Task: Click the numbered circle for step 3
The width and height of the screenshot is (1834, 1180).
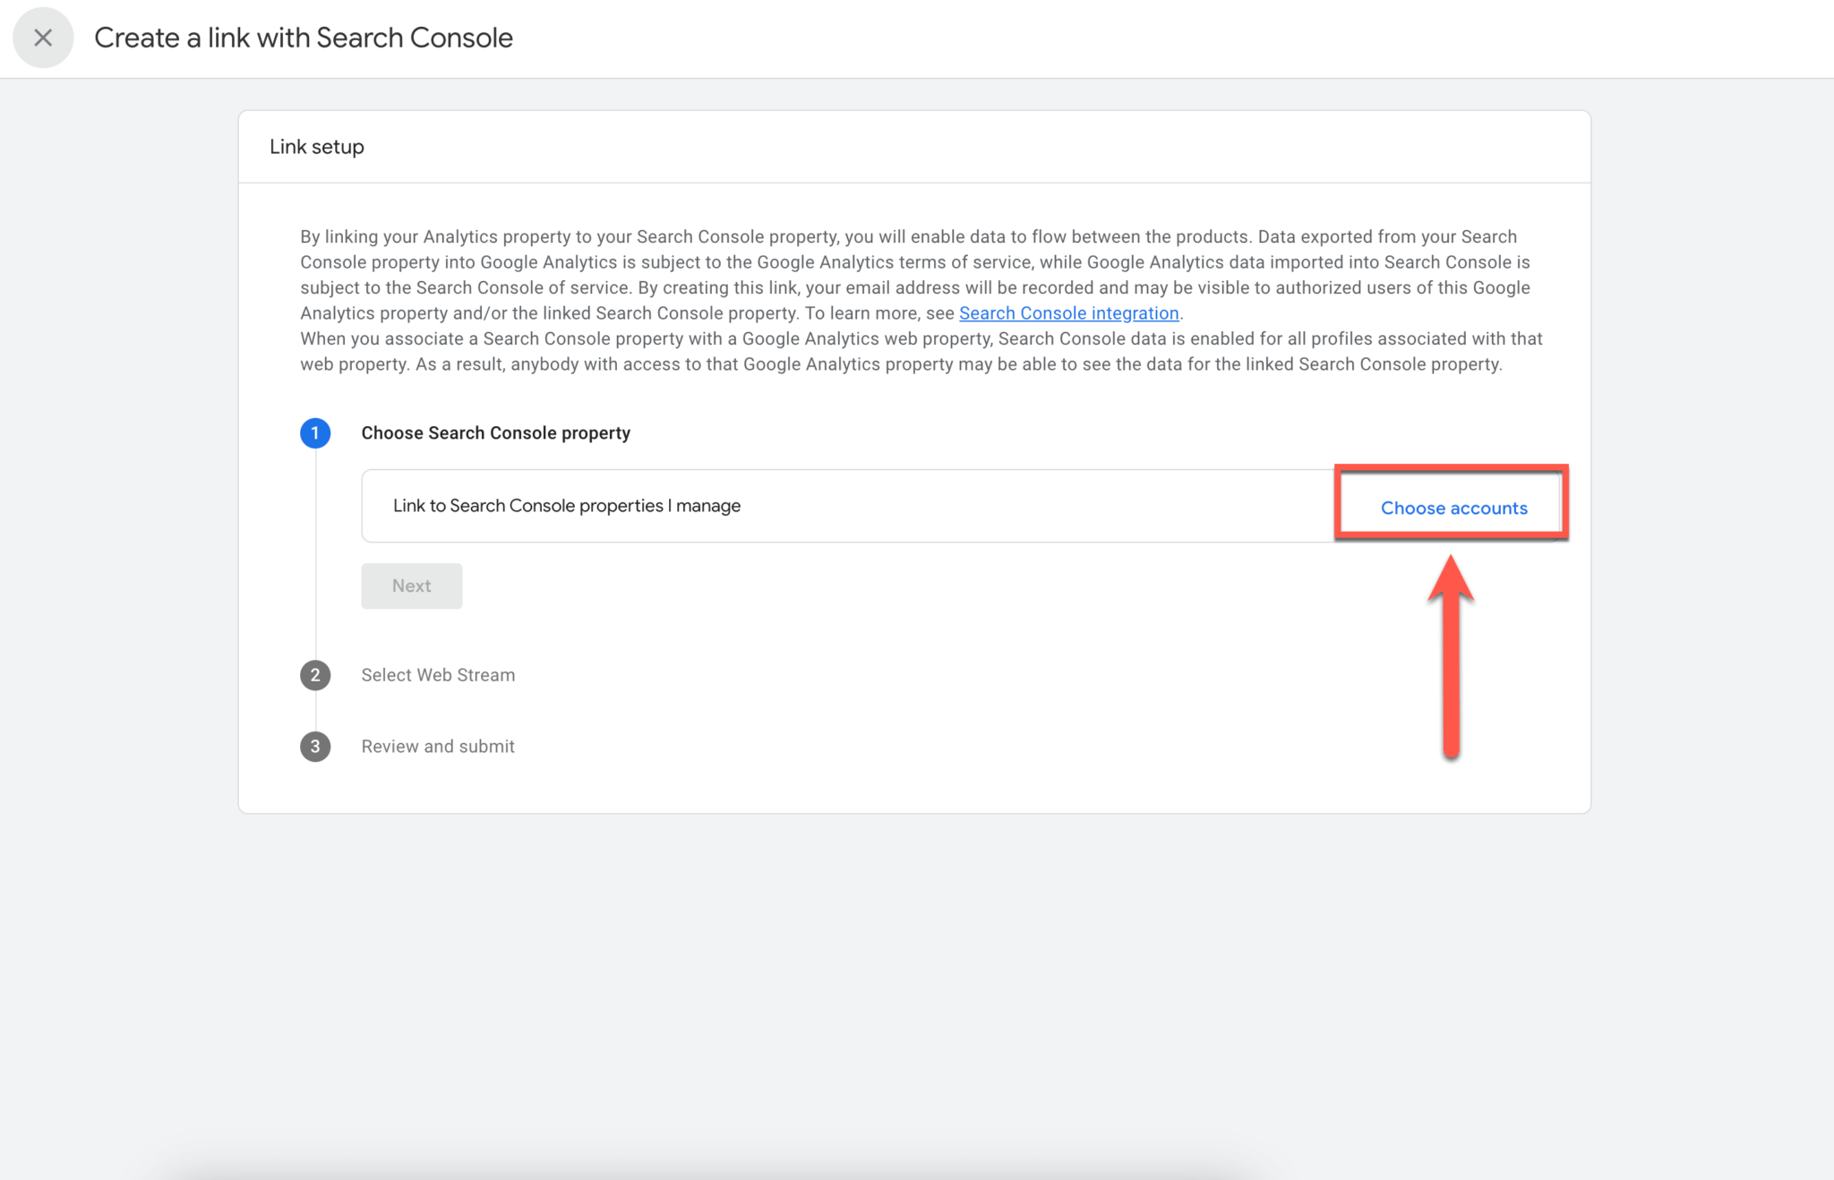Action: click(x=315, y=746)
